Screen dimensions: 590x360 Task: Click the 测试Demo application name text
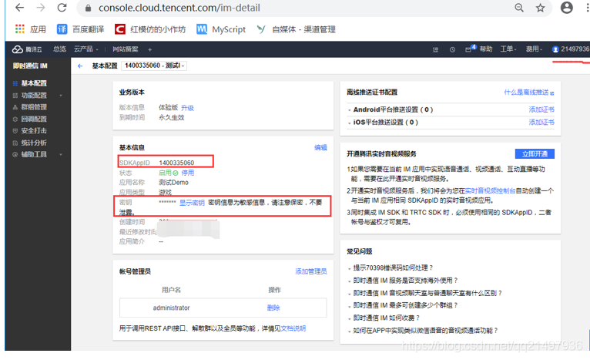(173, 182)
